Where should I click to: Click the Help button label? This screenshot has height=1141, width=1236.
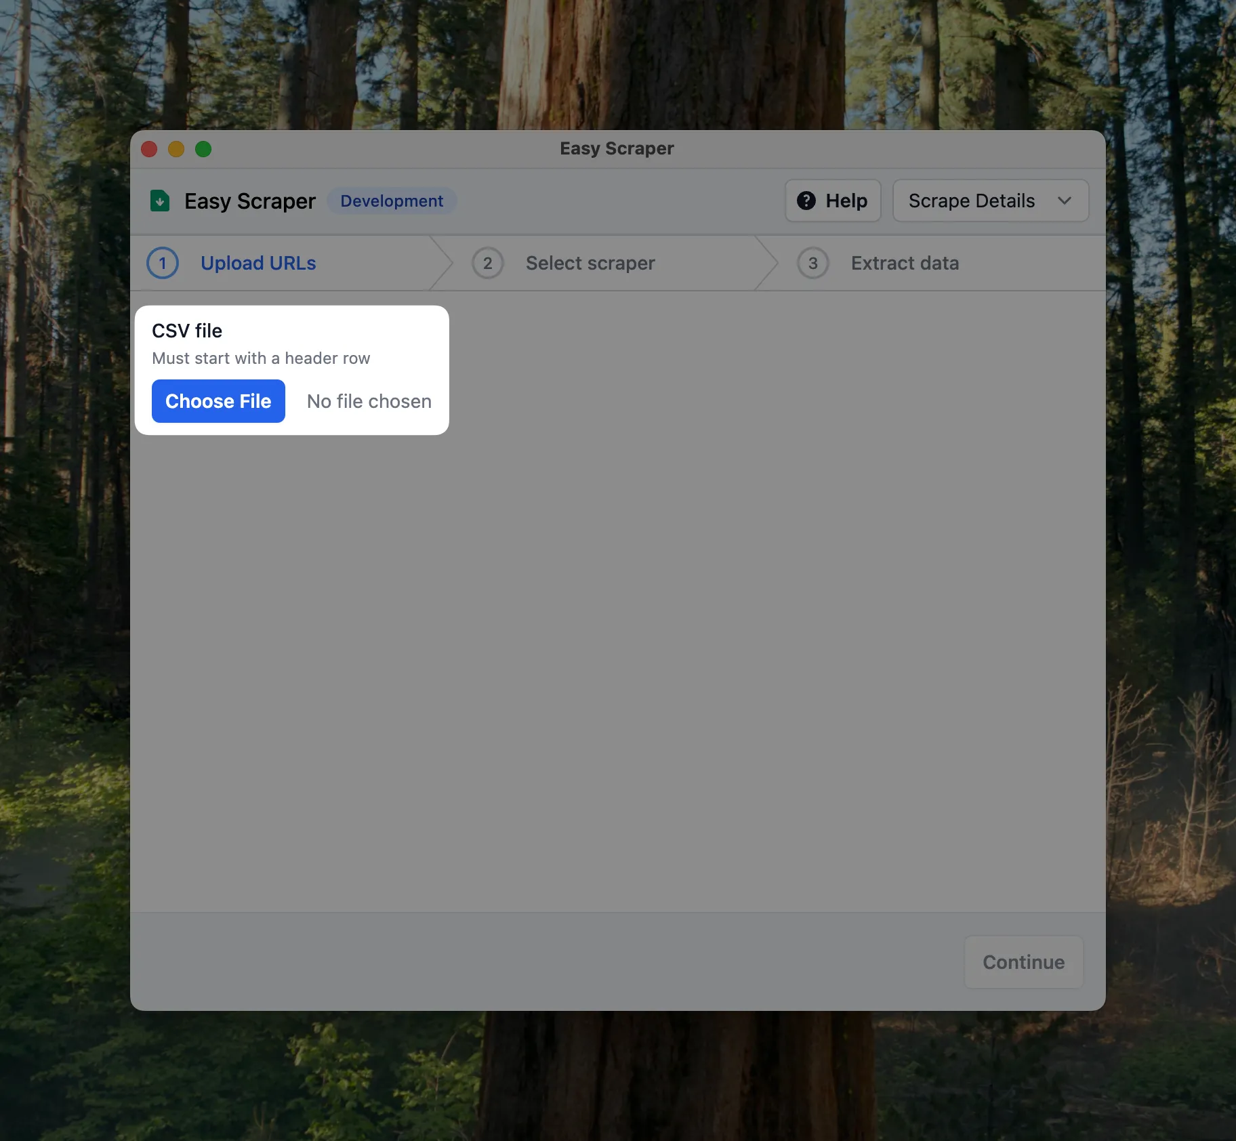(x=846, y=201)
